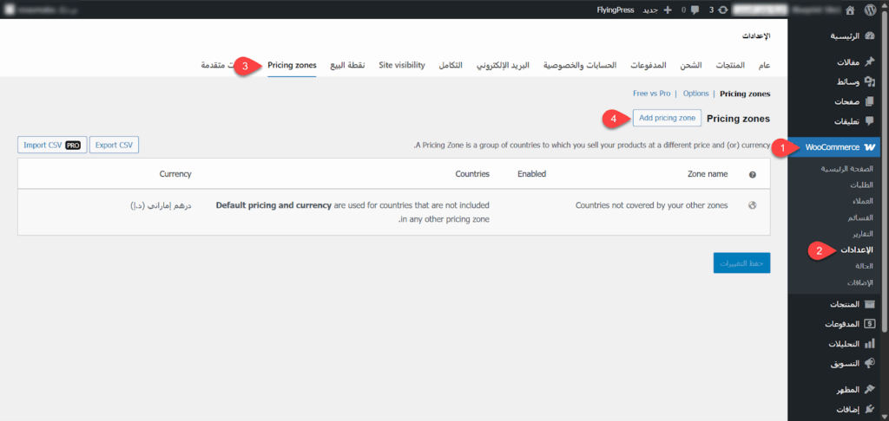The width and height of the screenshot is (889, 421).
Task: Click the Export CSV button
Action: click(x=115, y=145)
